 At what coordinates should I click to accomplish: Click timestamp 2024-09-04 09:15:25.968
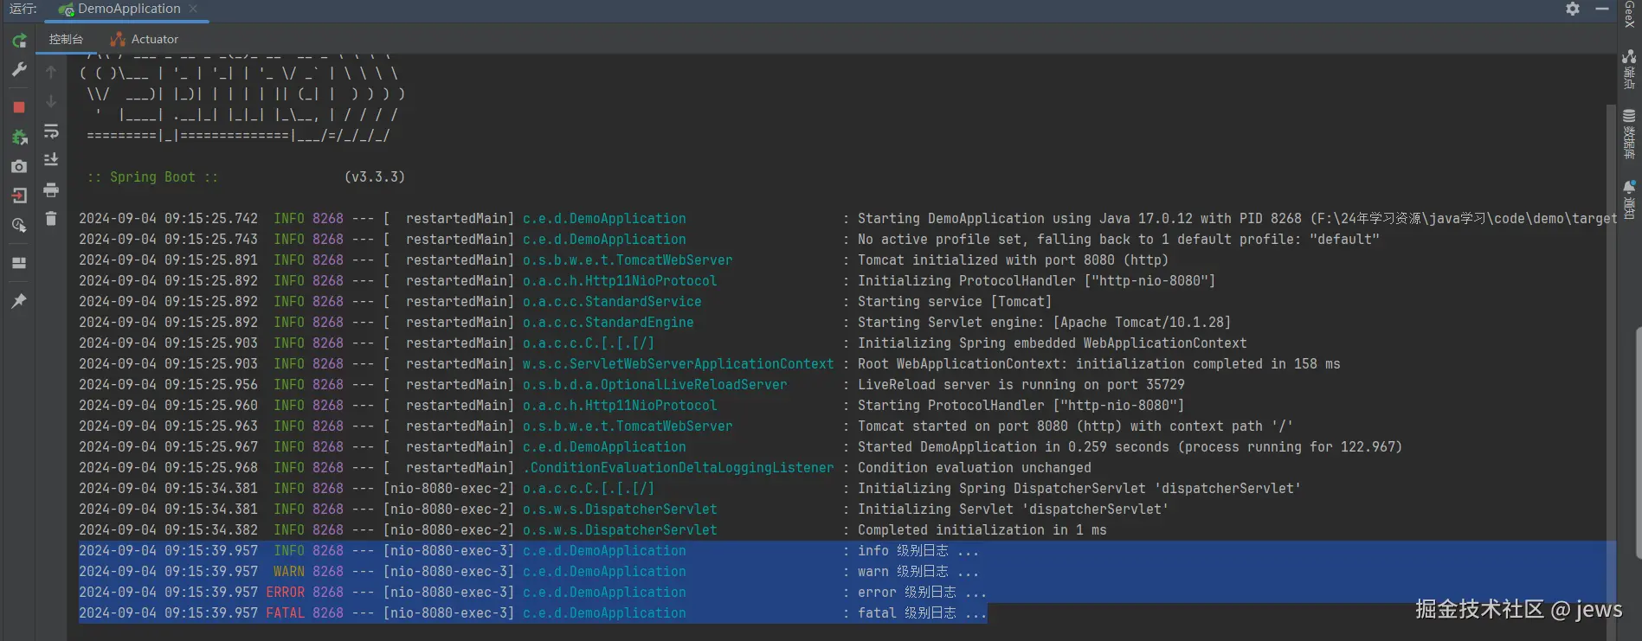(x=169, y=468)
